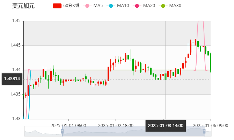Click the pink MA5 legend marker icon
This screenshot has height=140, width=234.
[87, 6]
